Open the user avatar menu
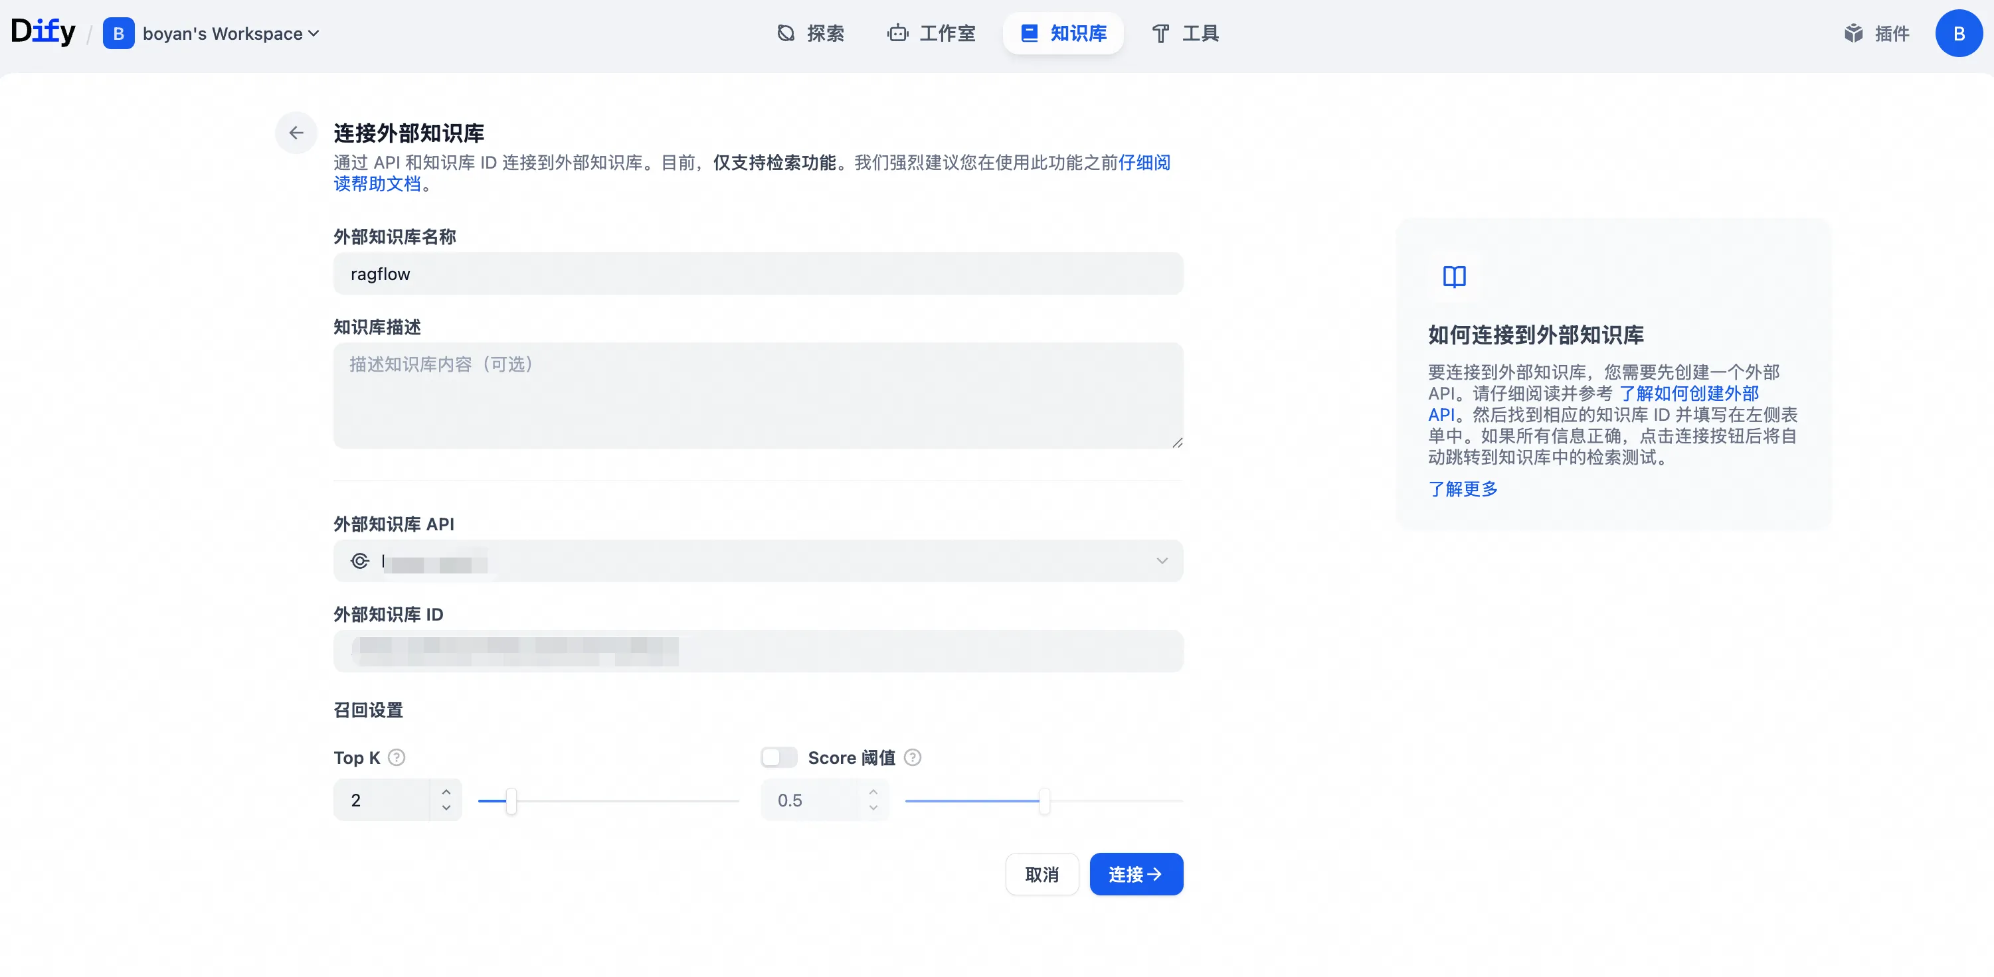This screenshot has width=1994, height=977. pos(1958,33)
